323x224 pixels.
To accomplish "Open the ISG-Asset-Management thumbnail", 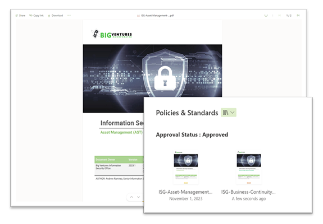I will click(x=186, y=167).
